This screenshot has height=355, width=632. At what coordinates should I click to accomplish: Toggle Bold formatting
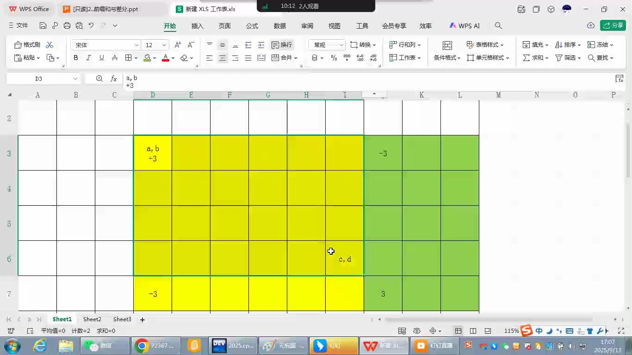point(75,58)
